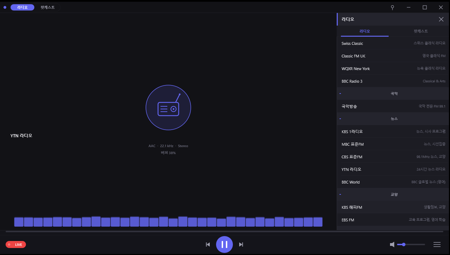Click the large radio icon
This screenshot has height=255, width=450.
click(168, 108)
